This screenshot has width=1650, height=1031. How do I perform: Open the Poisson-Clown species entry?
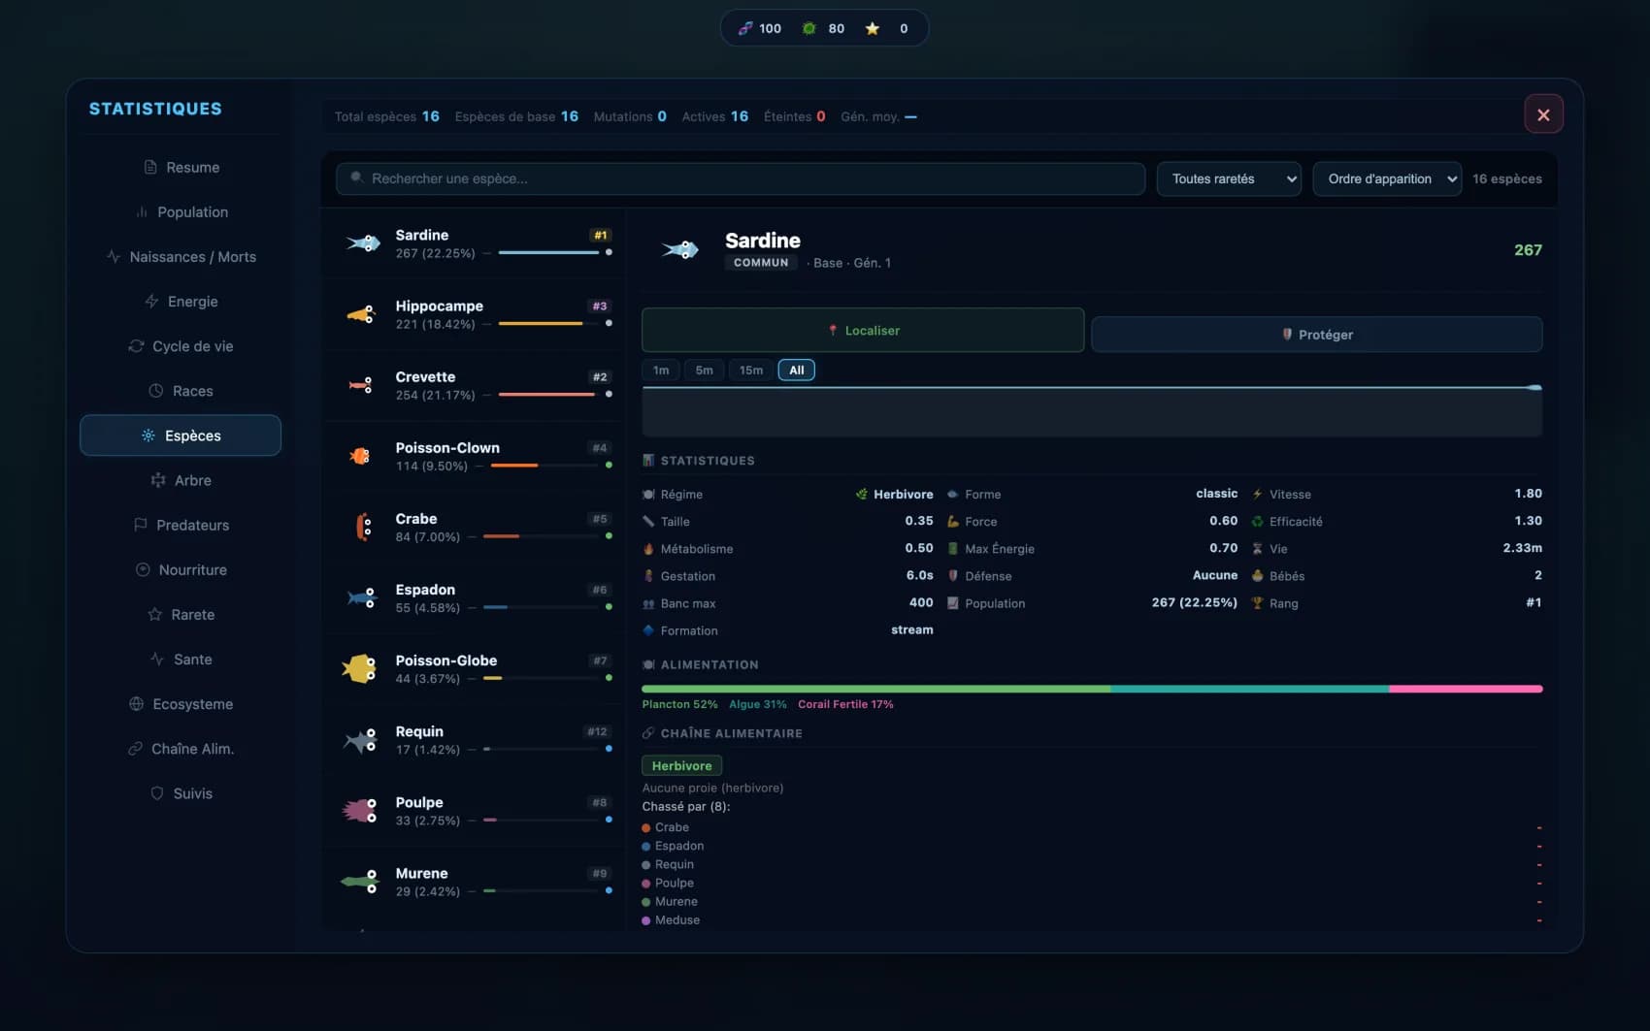pyautogui.click(x=475, y=456)
